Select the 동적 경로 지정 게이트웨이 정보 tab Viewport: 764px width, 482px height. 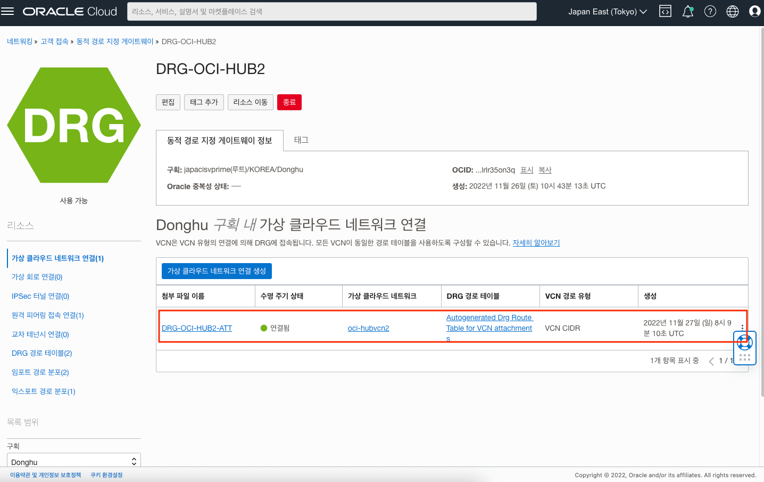pos(219,140)
